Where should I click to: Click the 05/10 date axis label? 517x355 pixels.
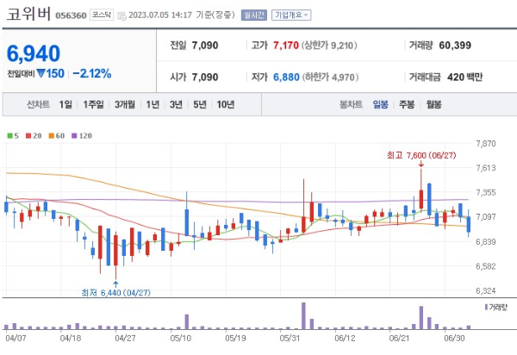[180, 338]
